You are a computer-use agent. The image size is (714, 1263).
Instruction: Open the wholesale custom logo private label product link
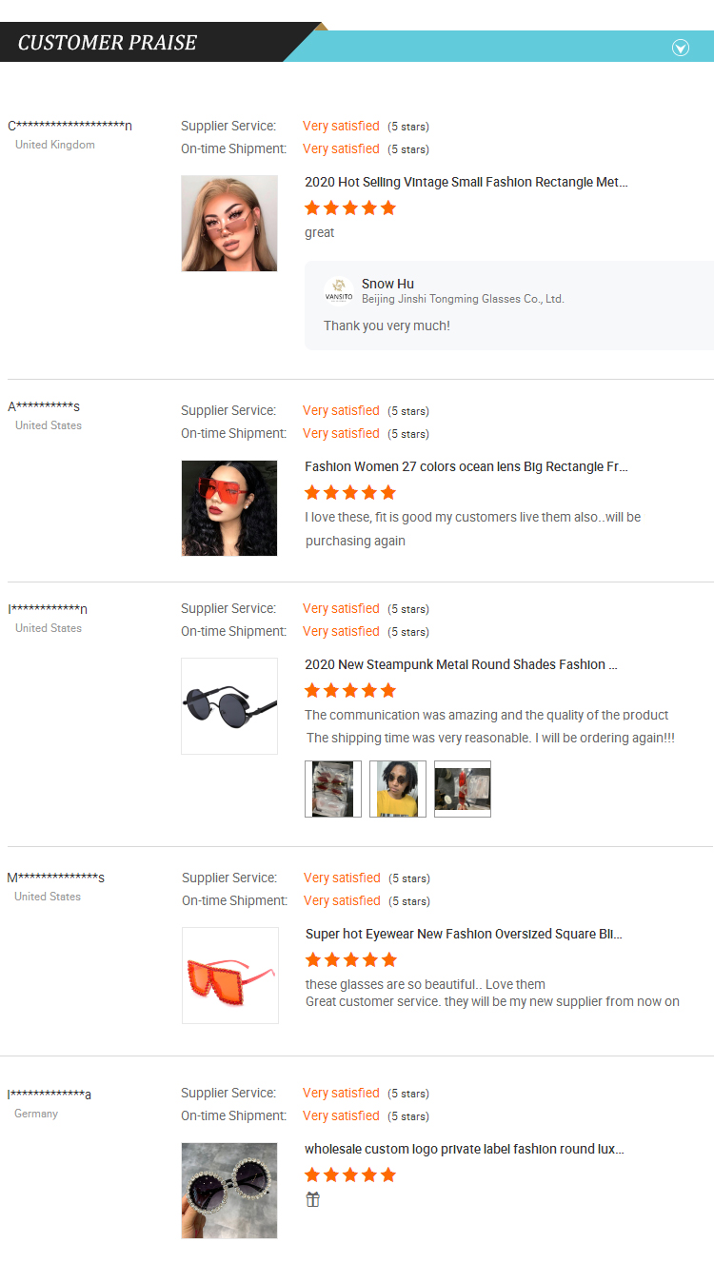click(x=465, y=1149)
